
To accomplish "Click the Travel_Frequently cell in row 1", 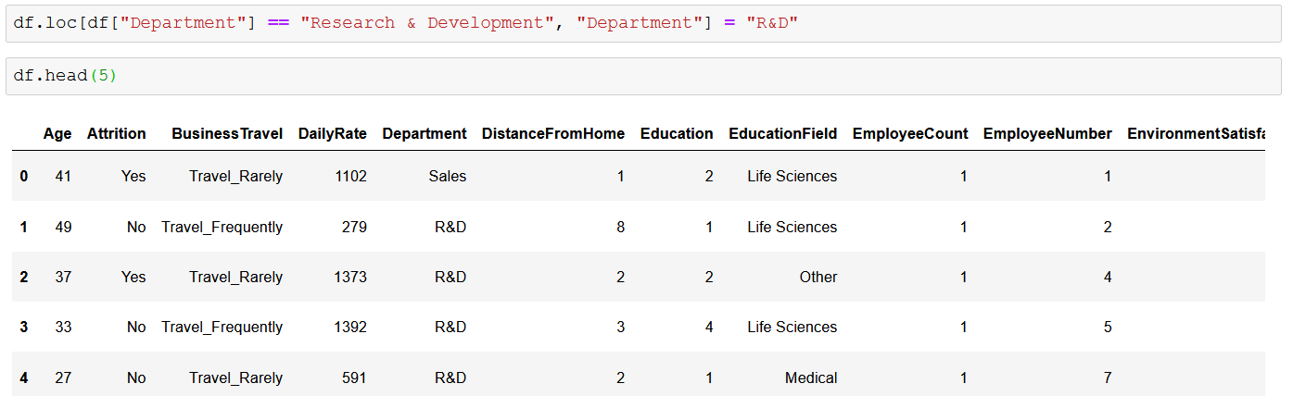I will (222, 227).
